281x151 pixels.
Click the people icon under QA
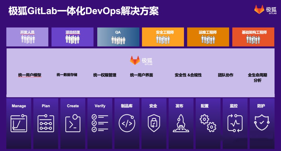point(118,40)
